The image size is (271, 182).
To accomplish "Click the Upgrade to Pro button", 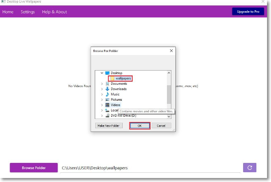I will (248, 12).
